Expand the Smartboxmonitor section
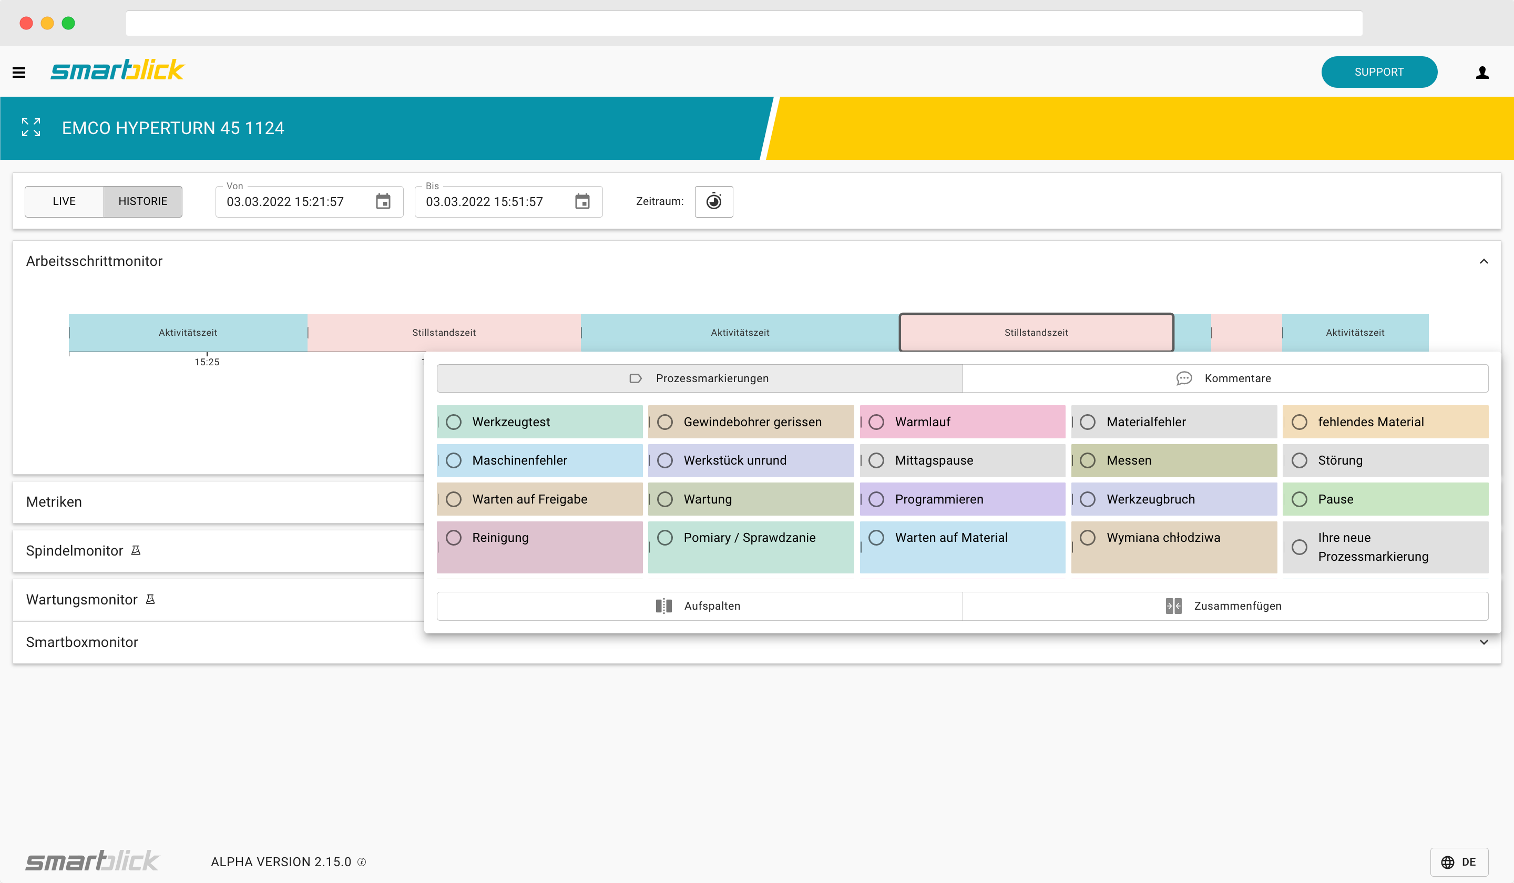 pyautogui.click(x=1485, y=642)
